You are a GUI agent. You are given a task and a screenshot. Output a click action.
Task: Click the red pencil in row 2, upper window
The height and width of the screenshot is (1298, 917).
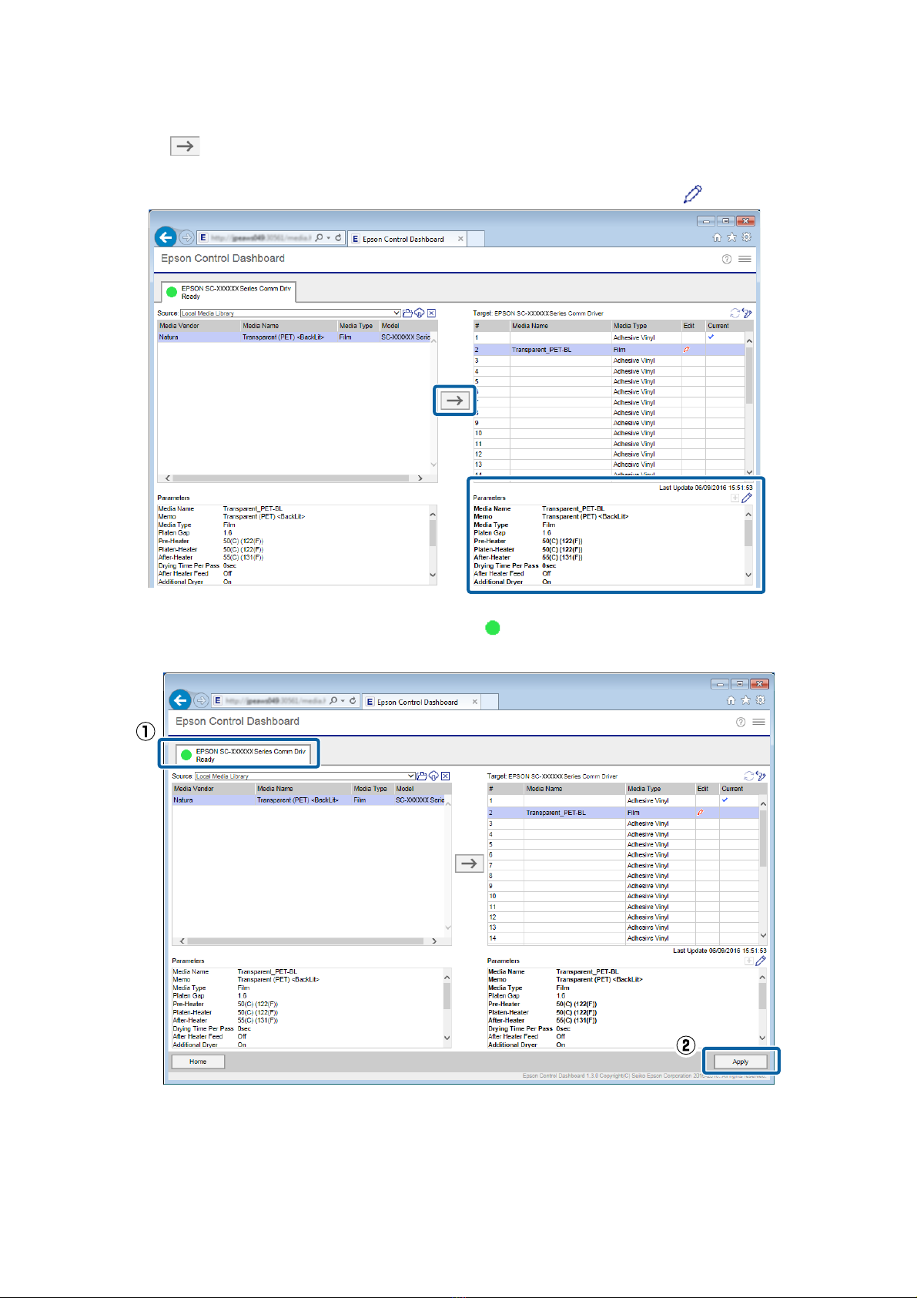pyautogui.click(x=687, y=350)
